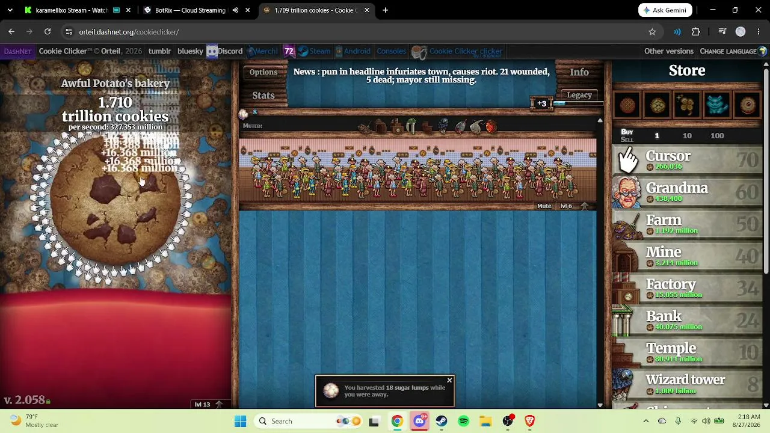This screenshot has width=770, height=433.
Task: Buy the blue kitten upgrade
Action: point(718,105)
